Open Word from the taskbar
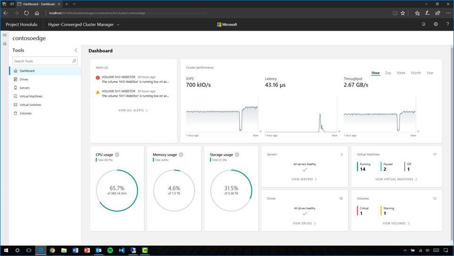 click(x=75, y=250)
